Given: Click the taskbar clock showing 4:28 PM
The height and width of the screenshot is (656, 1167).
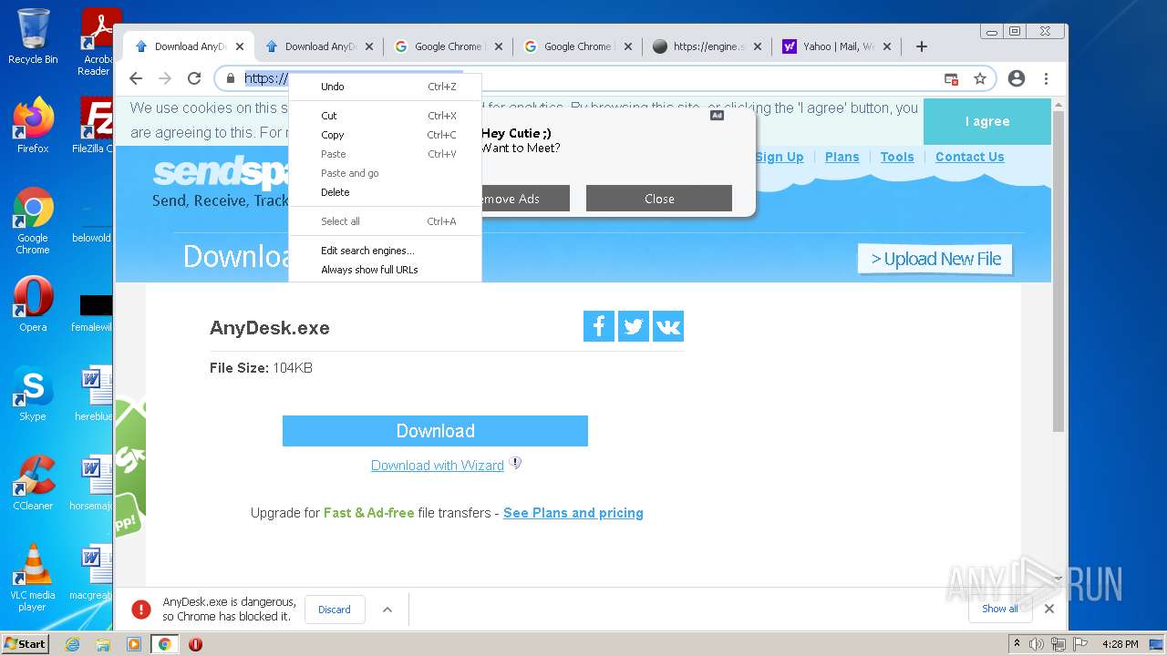Looking at the screenshot, I should coord(1121,644).
